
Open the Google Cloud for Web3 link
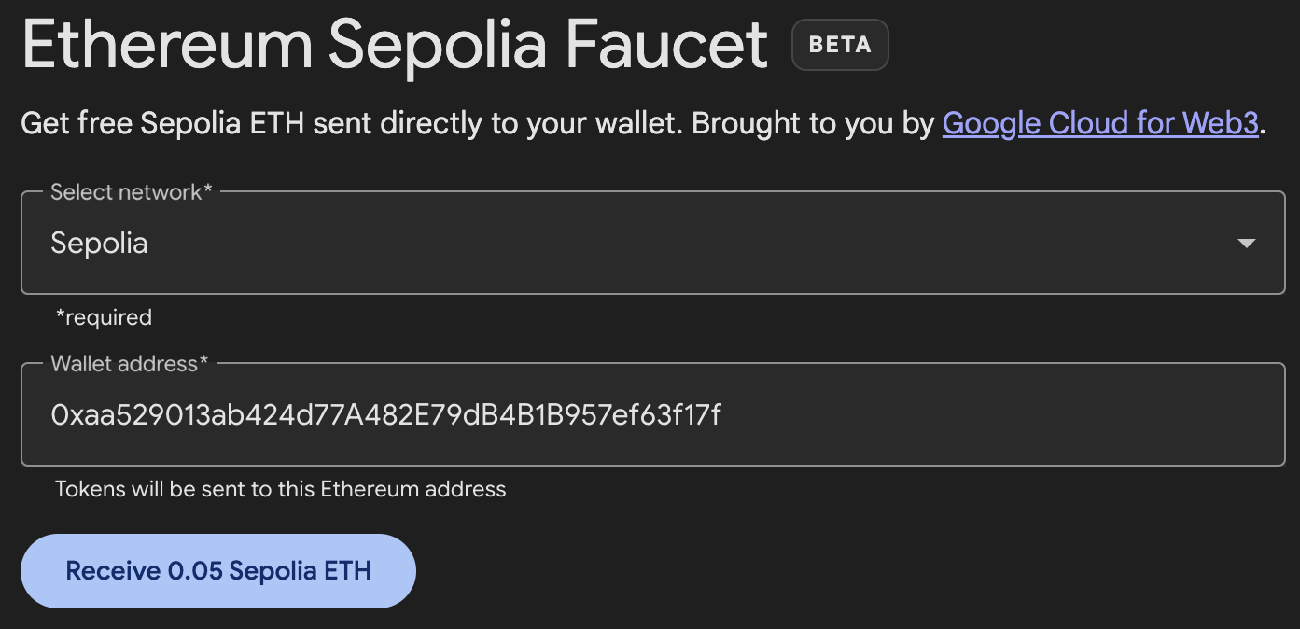(x=1099, y=122)
